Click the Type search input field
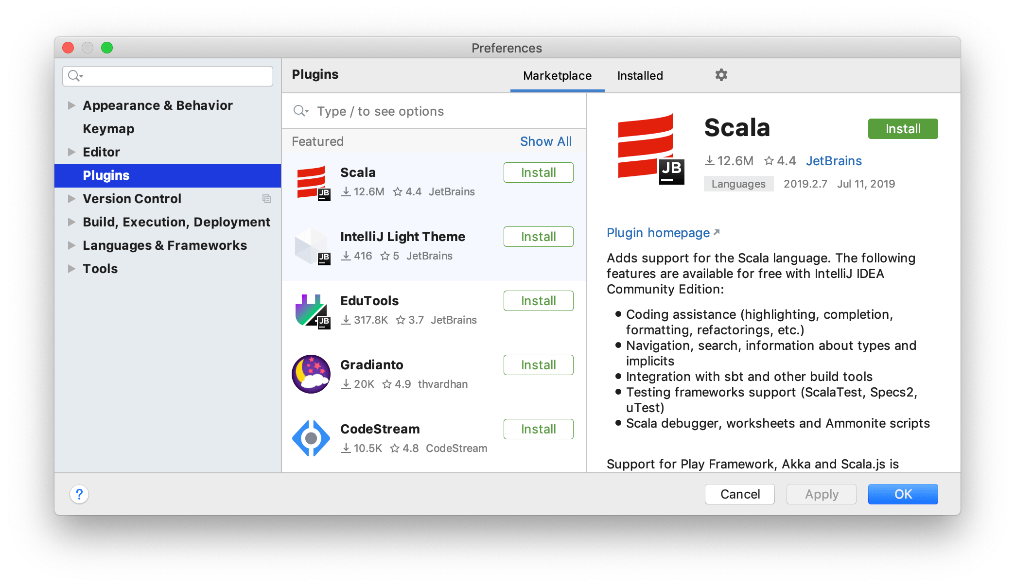This screenshot has width=1015, height=587. click(x=434, y=112)
